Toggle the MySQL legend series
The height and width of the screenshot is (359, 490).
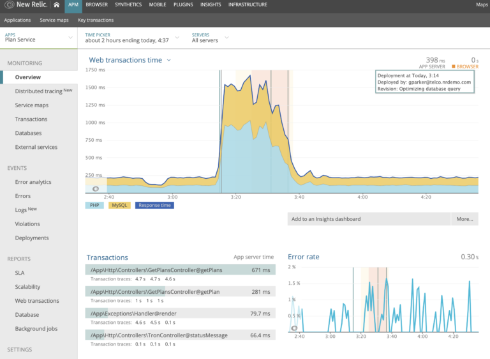click(x=119, y=205)
